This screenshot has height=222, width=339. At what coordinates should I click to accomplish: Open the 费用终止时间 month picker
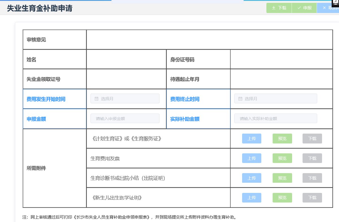click(278, 99)
